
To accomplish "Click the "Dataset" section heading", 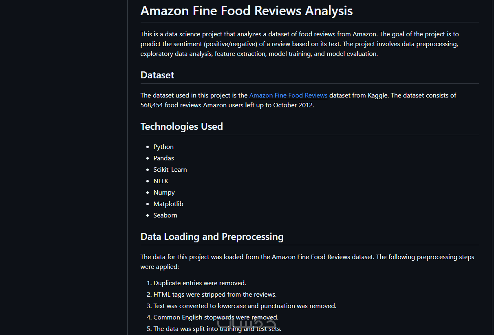I will pos(157,75).
